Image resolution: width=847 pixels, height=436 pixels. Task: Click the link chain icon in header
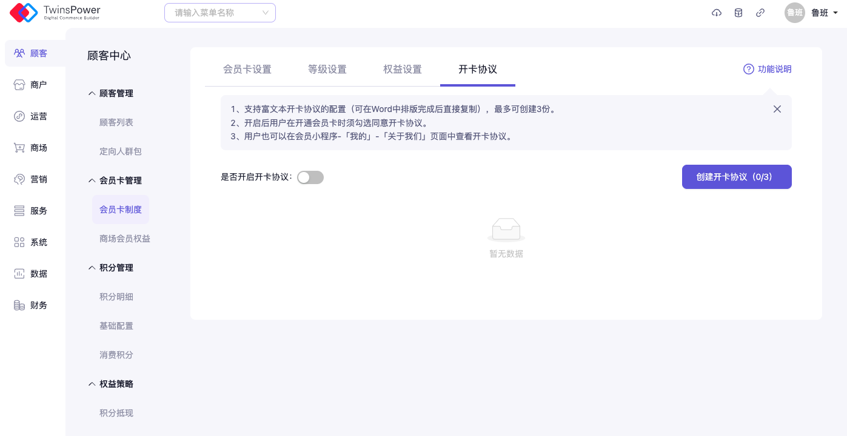pyautogui.click(x=760, y=13)
